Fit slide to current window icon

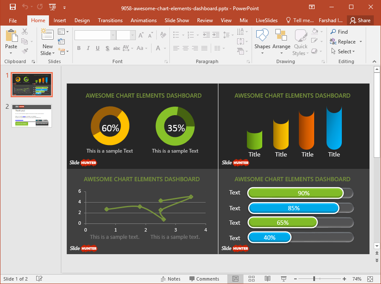point(371,279)
